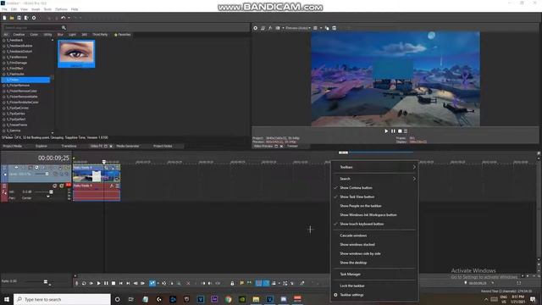The width and height of the screenshot is (542, 305).
Task: Insert a marker using the yellow flag icon
Action: pyautogui.click(x=241, y=283)
